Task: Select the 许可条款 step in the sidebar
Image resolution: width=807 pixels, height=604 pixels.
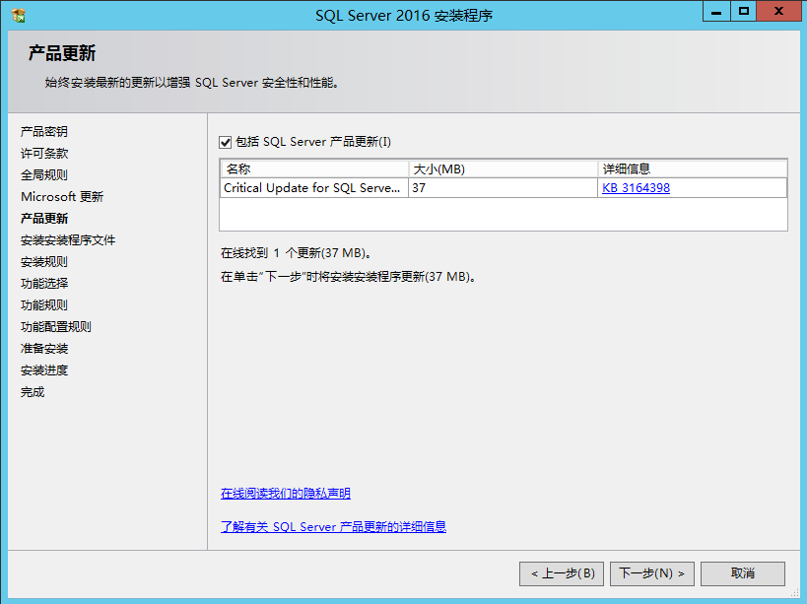Action: coord(44,154)
